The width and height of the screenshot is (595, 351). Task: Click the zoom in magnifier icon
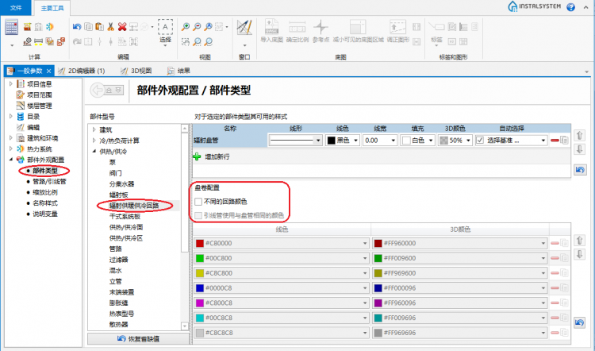click(x=186, y=26)
